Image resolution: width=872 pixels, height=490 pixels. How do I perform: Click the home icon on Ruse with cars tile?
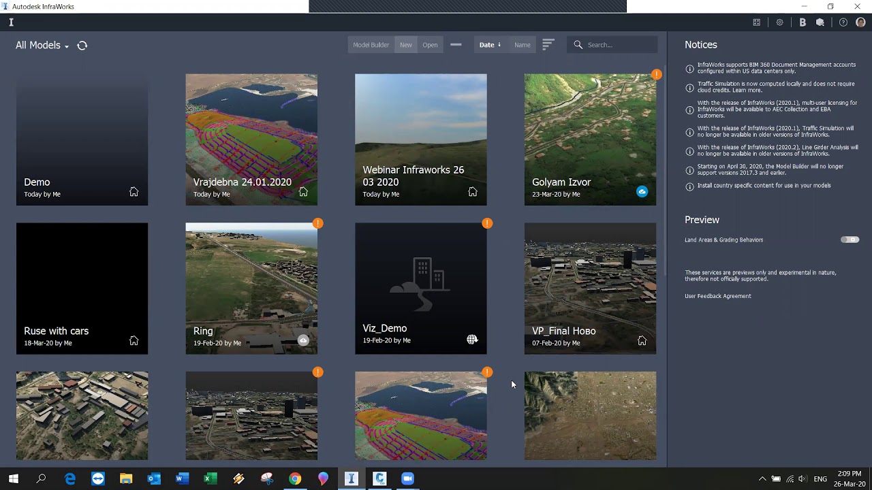point(134,340)
